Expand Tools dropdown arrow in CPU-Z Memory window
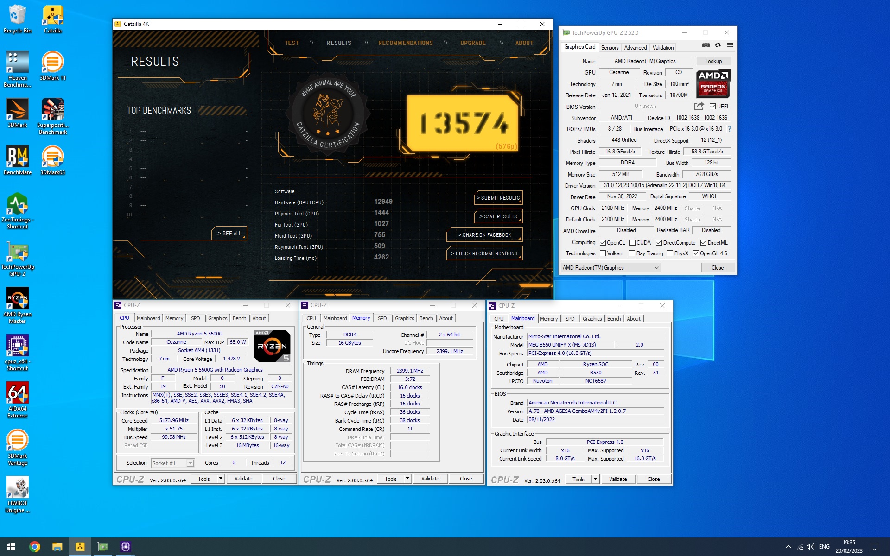Screen dimensions: 890x556 pos(407,479)
